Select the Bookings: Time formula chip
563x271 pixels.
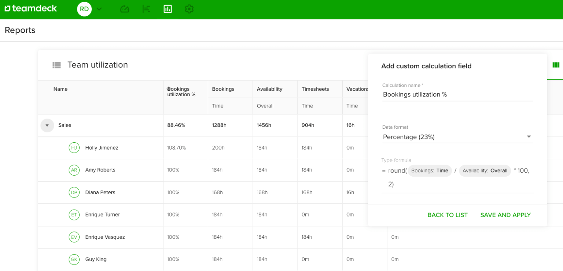point(430,170)
